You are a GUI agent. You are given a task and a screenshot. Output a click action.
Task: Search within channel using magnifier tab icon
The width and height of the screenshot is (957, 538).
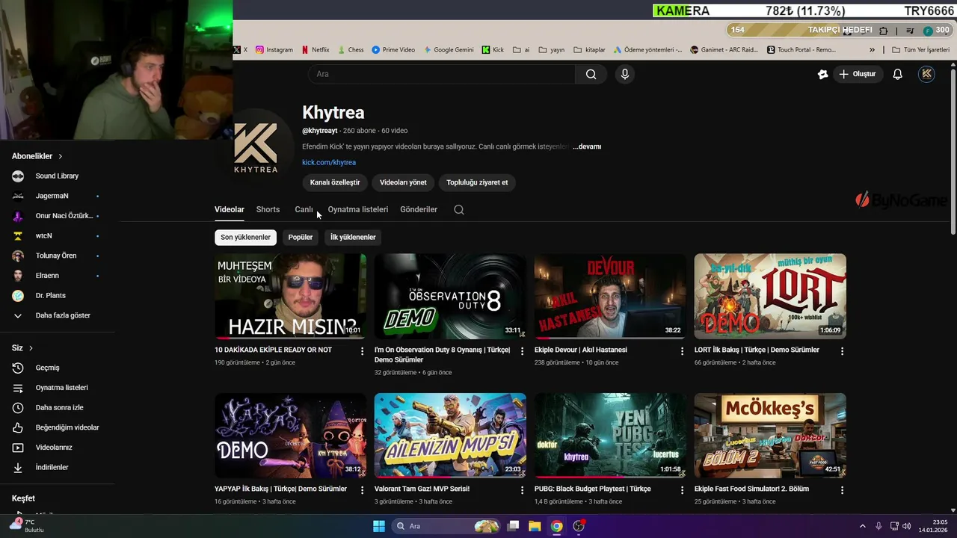coord(459,210)
